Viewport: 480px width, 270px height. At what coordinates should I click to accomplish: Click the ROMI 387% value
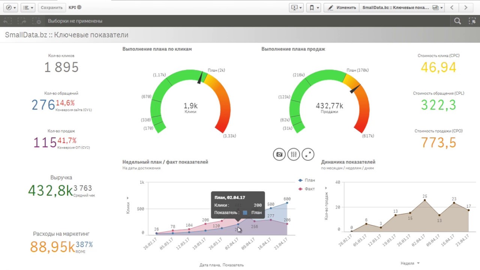84,244
